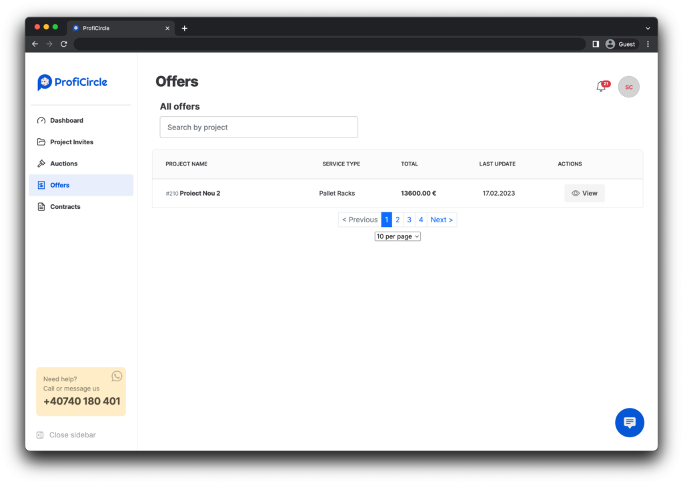Open Contracts in sidebar

[x=81, y=207]
